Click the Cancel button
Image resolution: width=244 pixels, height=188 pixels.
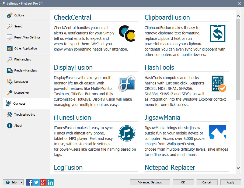[x=207, y=182]
